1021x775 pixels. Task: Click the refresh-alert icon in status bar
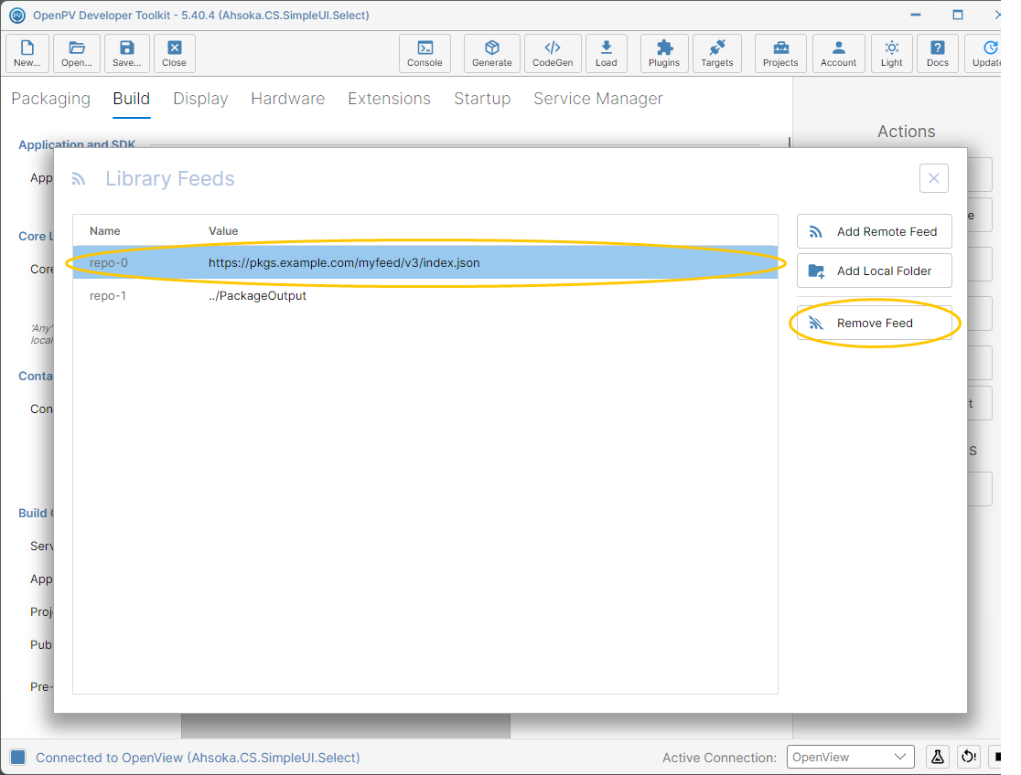pyautogui.click(x=969, y=757)
